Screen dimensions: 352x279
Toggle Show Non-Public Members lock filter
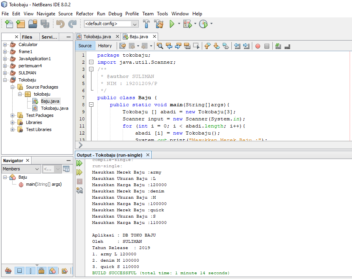(41, 271)
